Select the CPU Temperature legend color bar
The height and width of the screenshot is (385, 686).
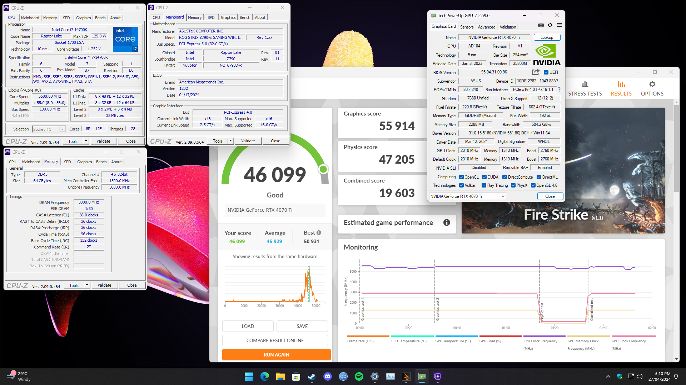412,336
